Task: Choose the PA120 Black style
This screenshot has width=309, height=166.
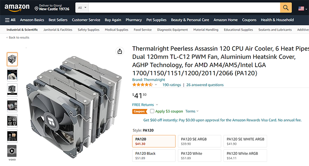Action: [154, 156]
